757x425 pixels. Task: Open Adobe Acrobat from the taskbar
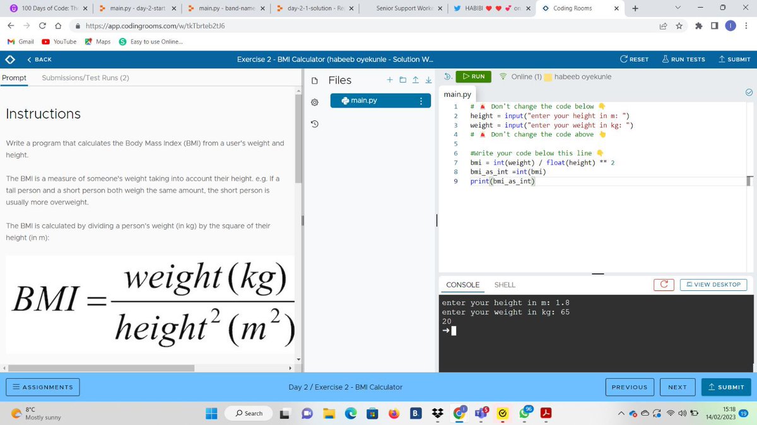pyautogui.click(x=546, y=413)
